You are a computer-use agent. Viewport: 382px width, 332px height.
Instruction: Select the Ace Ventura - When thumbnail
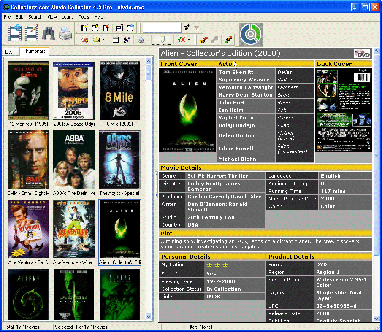74,232
